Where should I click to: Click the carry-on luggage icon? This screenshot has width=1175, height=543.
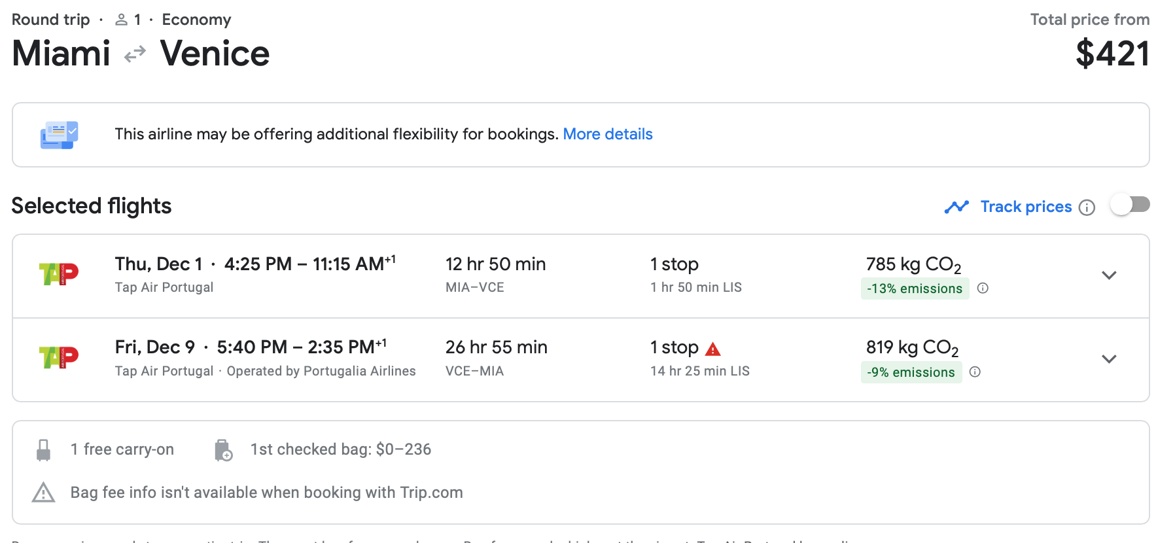point(44,450)
